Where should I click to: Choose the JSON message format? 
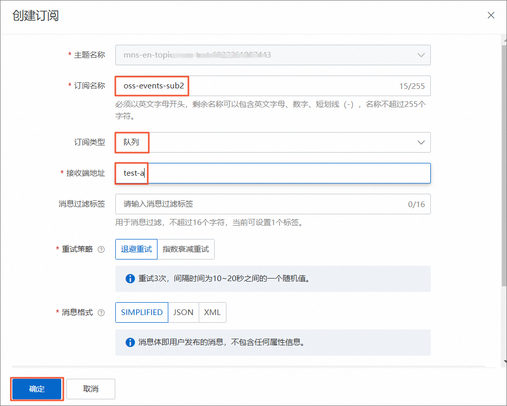click(183, 312)
